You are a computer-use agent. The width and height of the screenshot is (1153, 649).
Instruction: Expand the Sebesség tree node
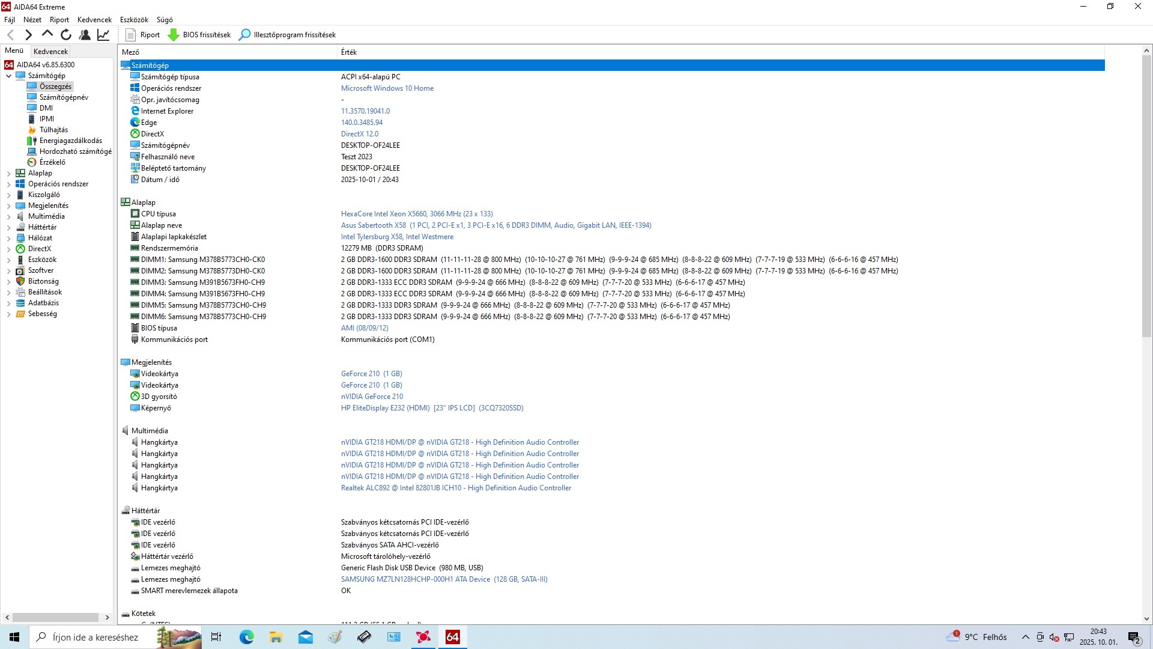[9, 314]
